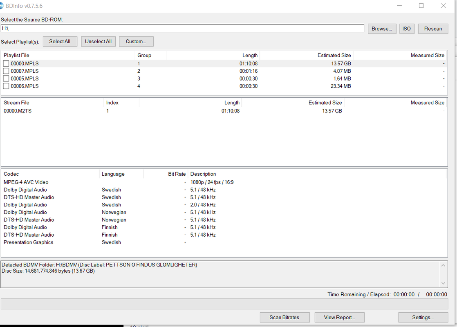
Task: Open View Report...
Action: click(340, 317)
